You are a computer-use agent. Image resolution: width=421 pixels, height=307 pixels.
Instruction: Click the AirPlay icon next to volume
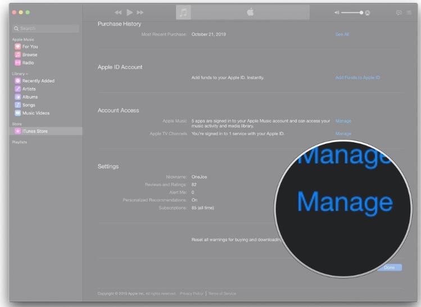click(368, 12)
